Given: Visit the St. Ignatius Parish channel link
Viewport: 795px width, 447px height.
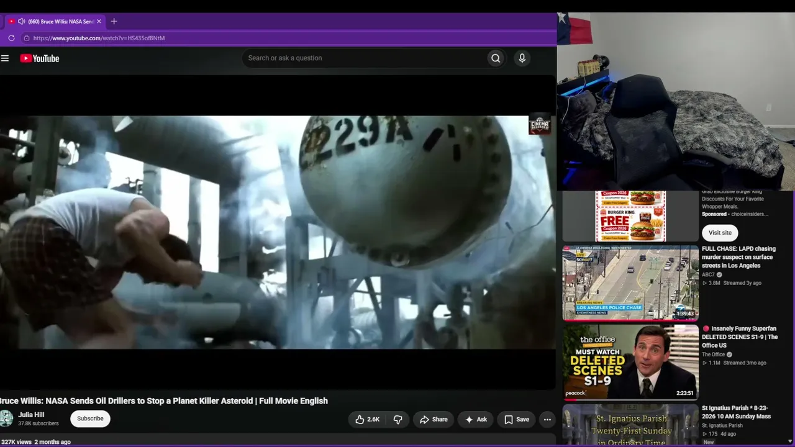Looking at the screenshot, I should click(722, 426).
